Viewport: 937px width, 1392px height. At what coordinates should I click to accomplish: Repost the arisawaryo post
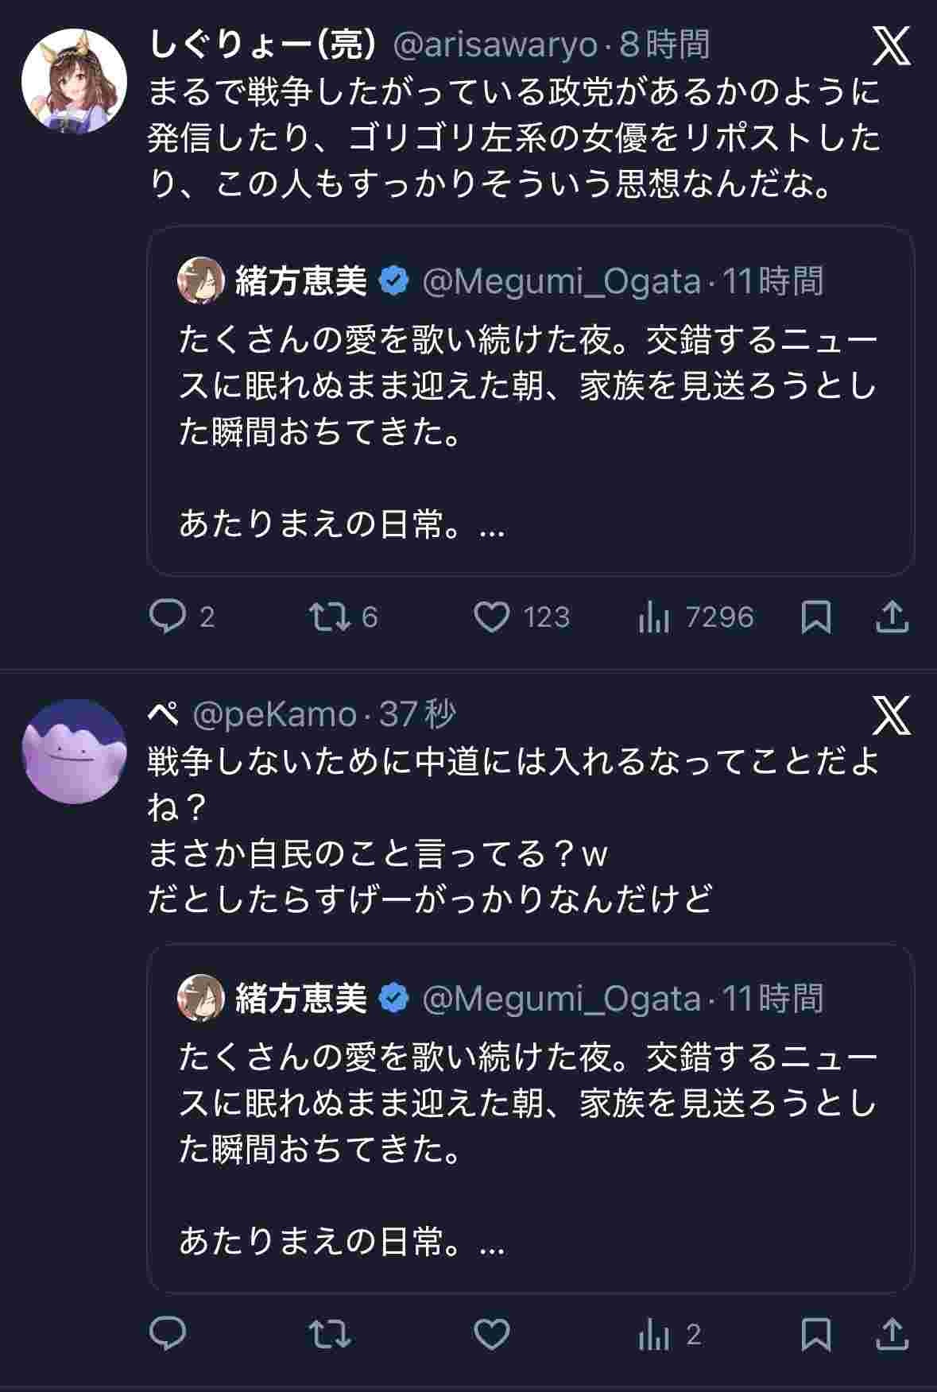click(x=330, y=617)
